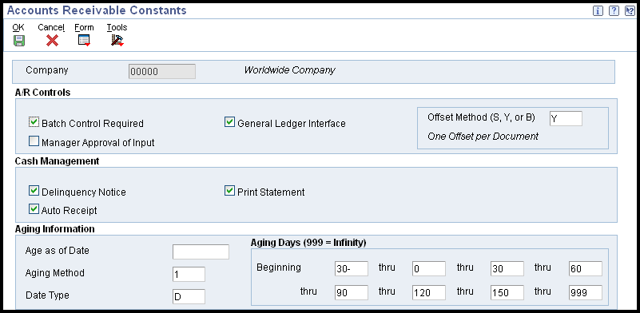Edit aging days field with value 90

pos(352,292)
